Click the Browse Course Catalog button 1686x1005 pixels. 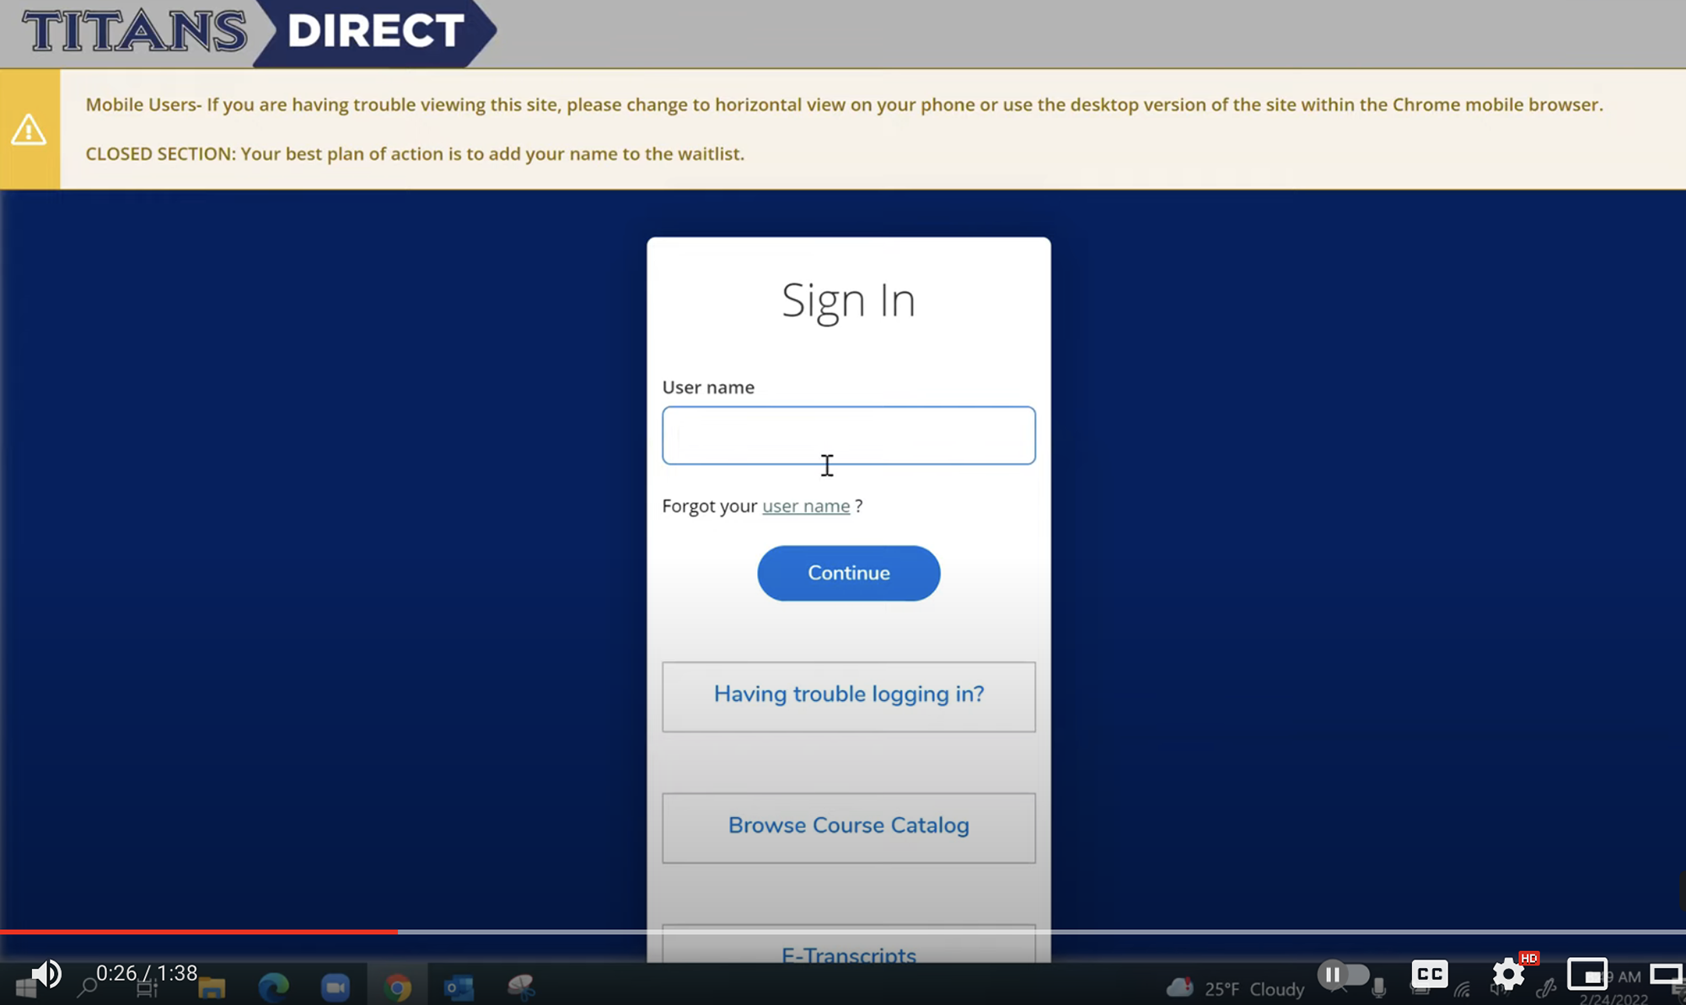(848, 825)
